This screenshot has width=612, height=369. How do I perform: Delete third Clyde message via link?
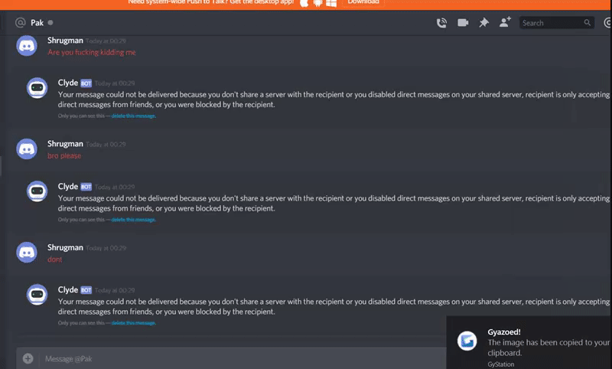133,323
